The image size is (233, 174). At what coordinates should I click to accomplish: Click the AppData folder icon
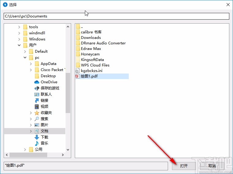pyautogui.click(x=37, y=64)
